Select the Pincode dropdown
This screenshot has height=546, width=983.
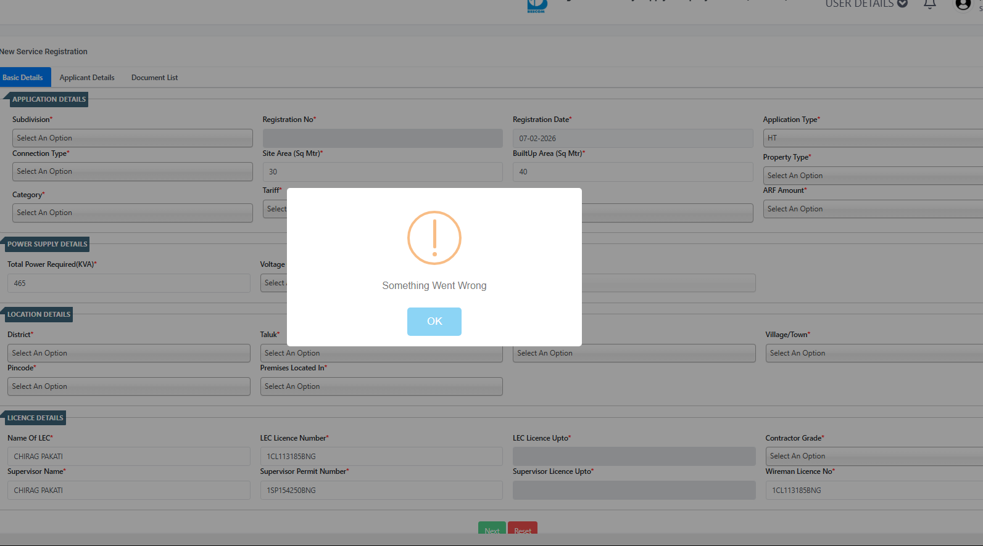pos(129,386)
